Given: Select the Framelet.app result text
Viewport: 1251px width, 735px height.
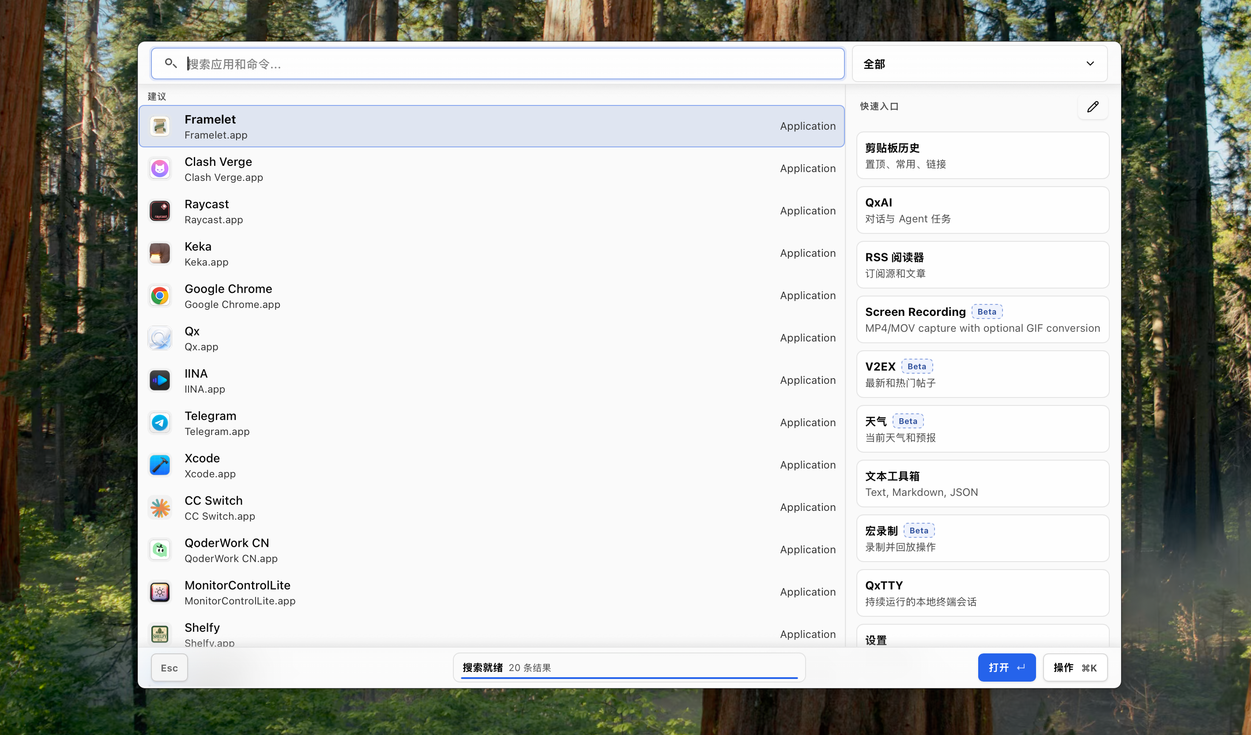Looking at the screenshot, I should (216, 135).
